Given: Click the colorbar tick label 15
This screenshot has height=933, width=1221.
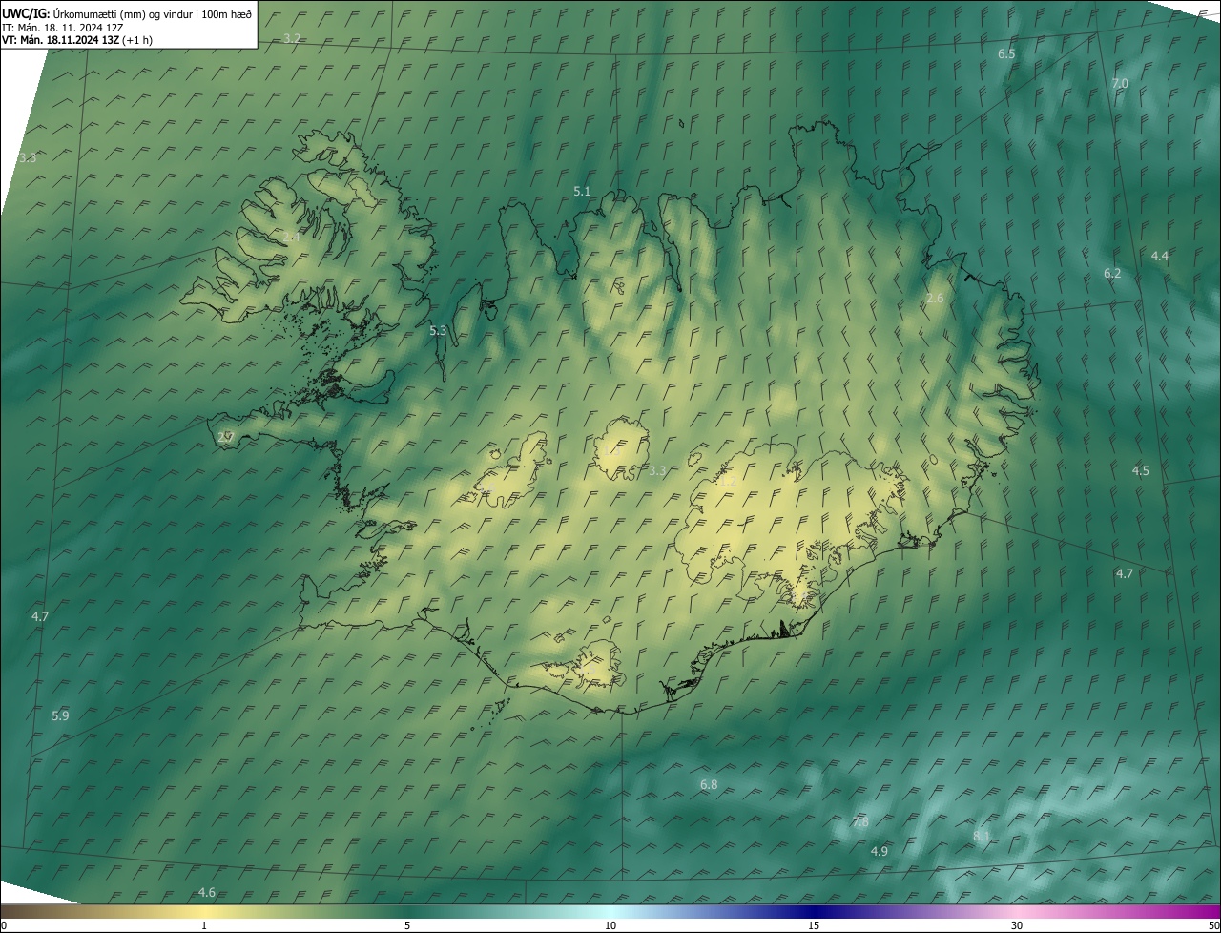Looking at the screenshot, I should point(814,925).
